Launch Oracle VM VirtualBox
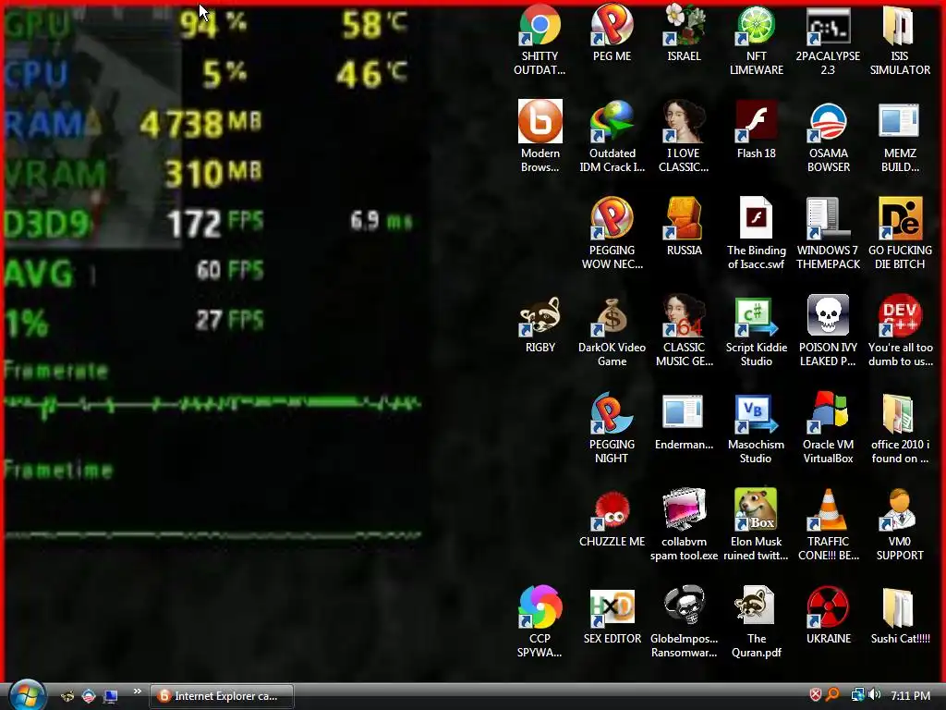The height and width of the screenshot is (710, 946). pyautogui.click(x=828, y=413)
